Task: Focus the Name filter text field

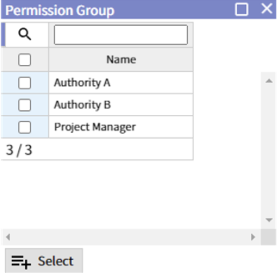Action: tap(121, 35)
